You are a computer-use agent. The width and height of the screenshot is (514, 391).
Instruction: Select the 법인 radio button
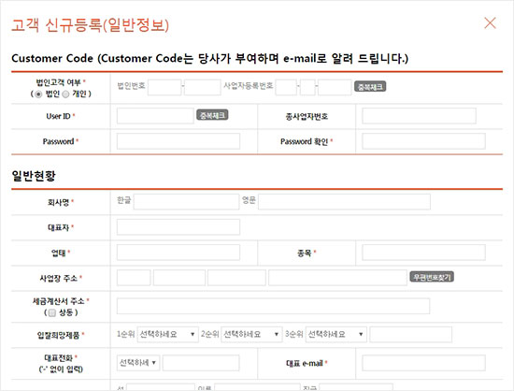tap(38, 94)
